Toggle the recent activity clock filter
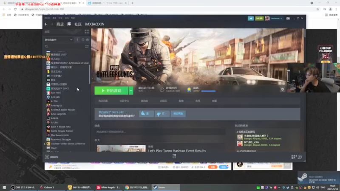Image resolution: width=340 pixels, height=191 pixels. click(83, 40)
